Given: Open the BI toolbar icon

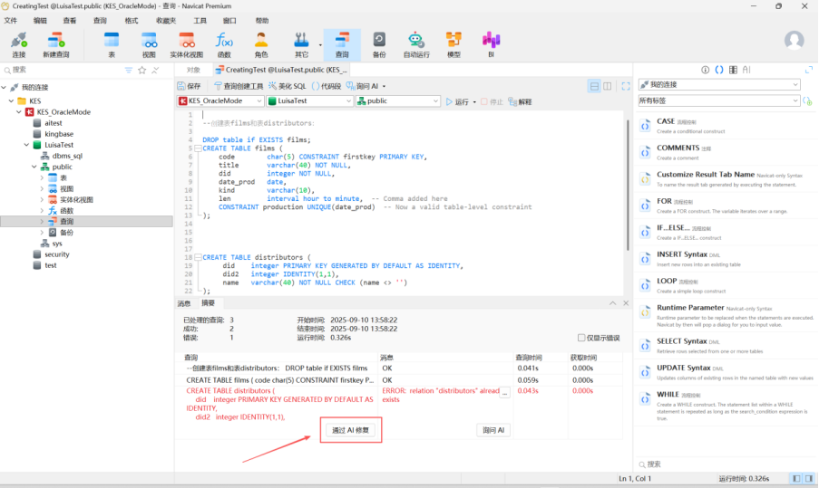Looking at the screenshot, I should pos(491,43).
